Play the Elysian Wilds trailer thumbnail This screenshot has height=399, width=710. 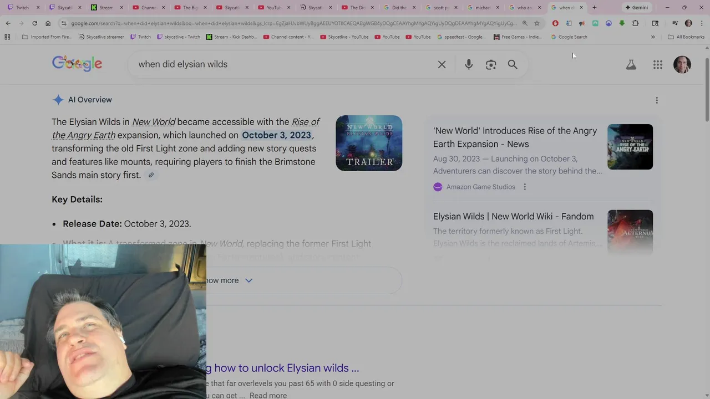369,143
